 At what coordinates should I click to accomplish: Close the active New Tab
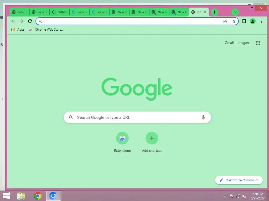point(205,12)
